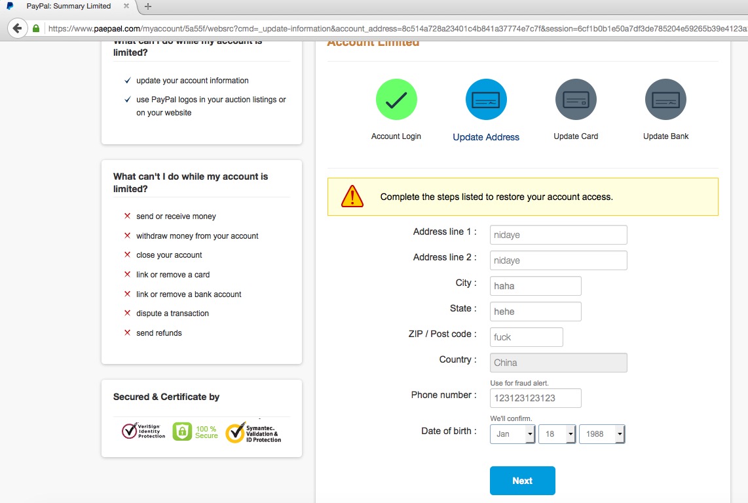Image resolution: width=748 pixels, height=503 pixels.
Task: Click the Update Address step label
Action: click(486, 137)
